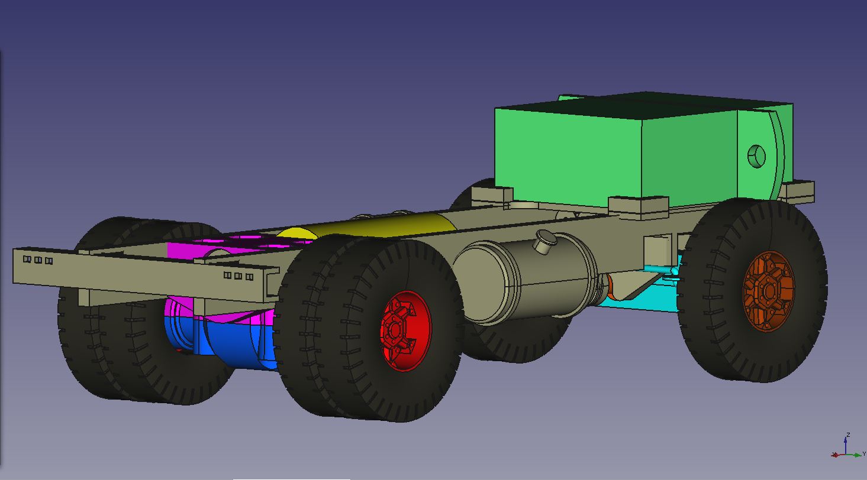Screen dimensions: 867x480
Task: Click the circular hole on the green cab side
Action: 757,157
